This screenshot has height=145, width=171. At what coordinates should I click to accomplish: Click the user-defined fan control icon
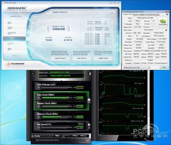coord(89,126)
